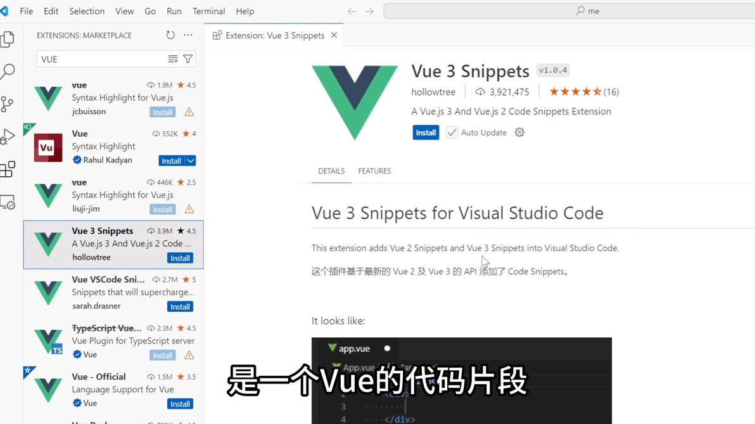Open the View menu
The height and width of the screenshot is (424, 755).
coord(124,11)
